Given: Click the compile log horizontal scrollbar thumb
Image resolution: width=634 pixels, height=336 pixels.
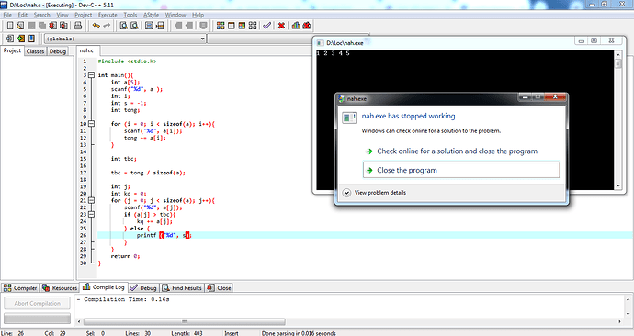Looking at the screenshot, I should 185,322.
